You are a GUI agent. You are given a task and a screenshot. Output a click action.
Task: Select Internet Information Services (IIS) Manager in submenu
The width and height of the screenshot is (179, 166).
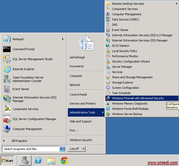point(142,40)
